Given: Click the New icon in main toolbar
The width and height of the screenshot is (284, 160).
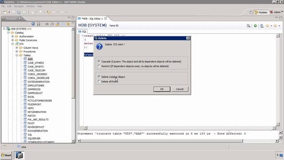Looking at the screenshot, I should 5,12.
